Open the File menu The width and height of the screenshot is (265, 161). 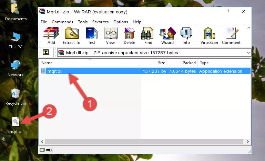pos(44,22)
